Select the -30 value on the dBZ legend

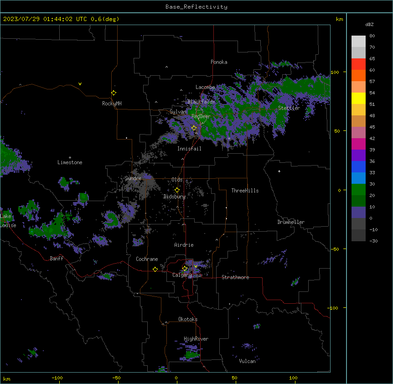click(x=373, y=241)
